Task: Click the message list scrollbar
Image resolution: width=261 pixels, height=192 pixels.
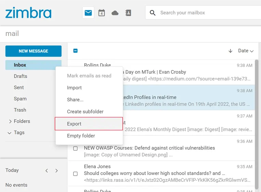Action: (x=257, y=125)
